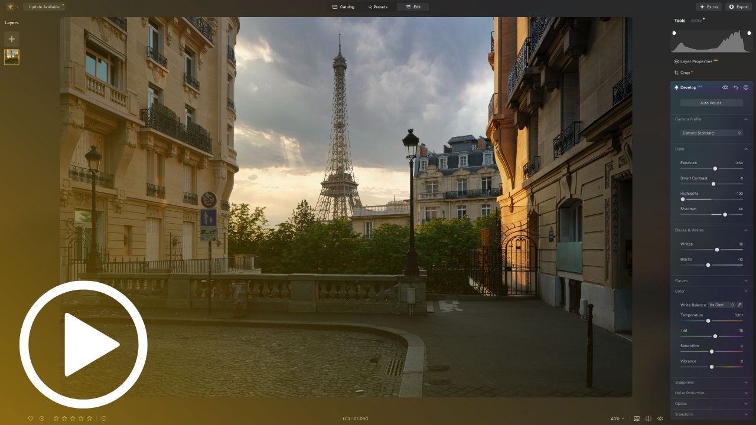Open the Luminar app menu sun logo
This screenshot has height=425, width=756.
click(10, 6)
